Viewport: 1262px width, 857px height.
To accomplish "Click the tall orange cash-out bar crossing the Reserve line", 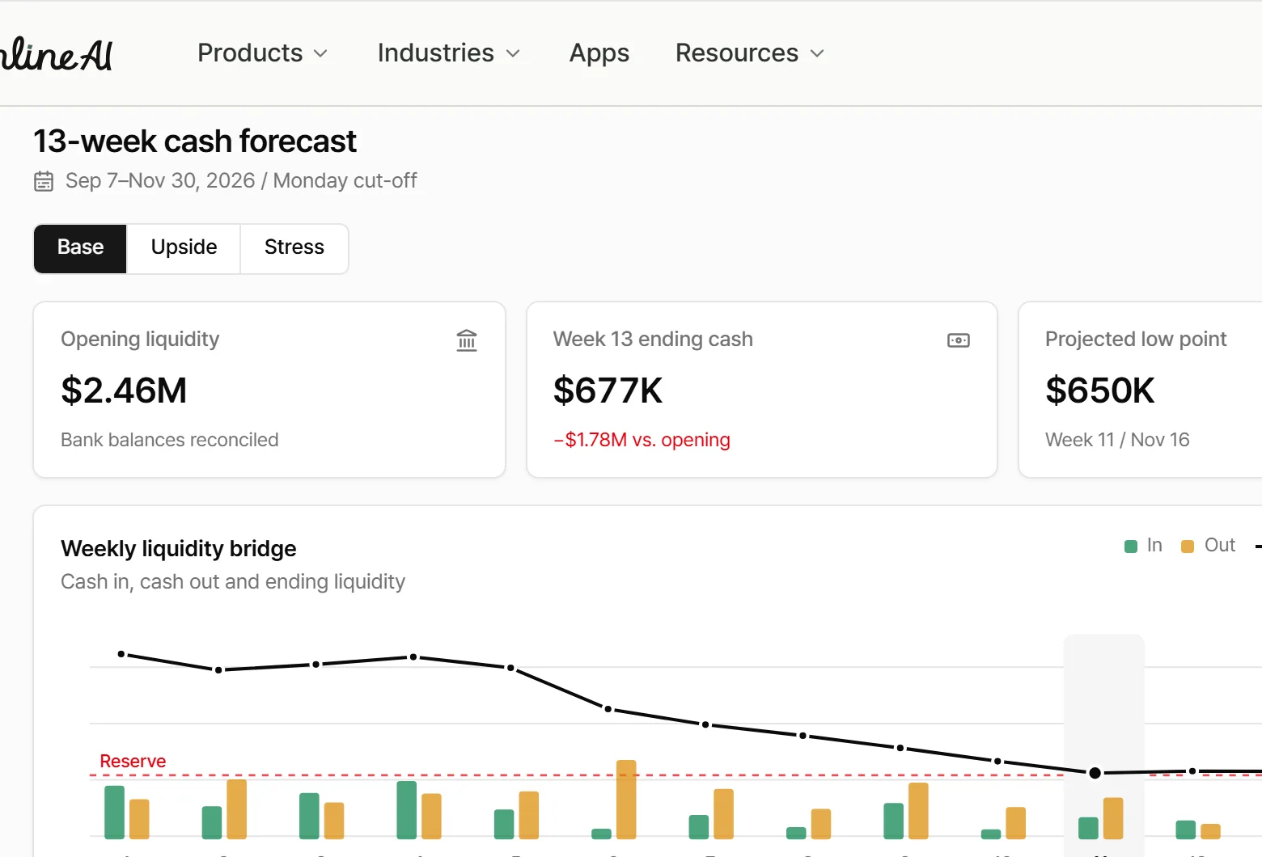I will click(x=626, y=800).
